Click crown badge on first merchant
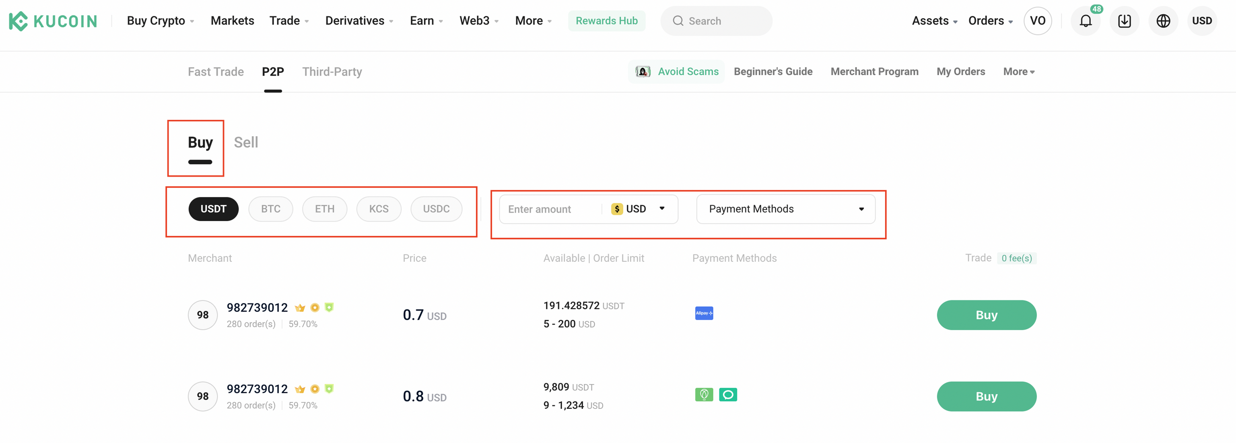1236x443 pixels. 300,308
